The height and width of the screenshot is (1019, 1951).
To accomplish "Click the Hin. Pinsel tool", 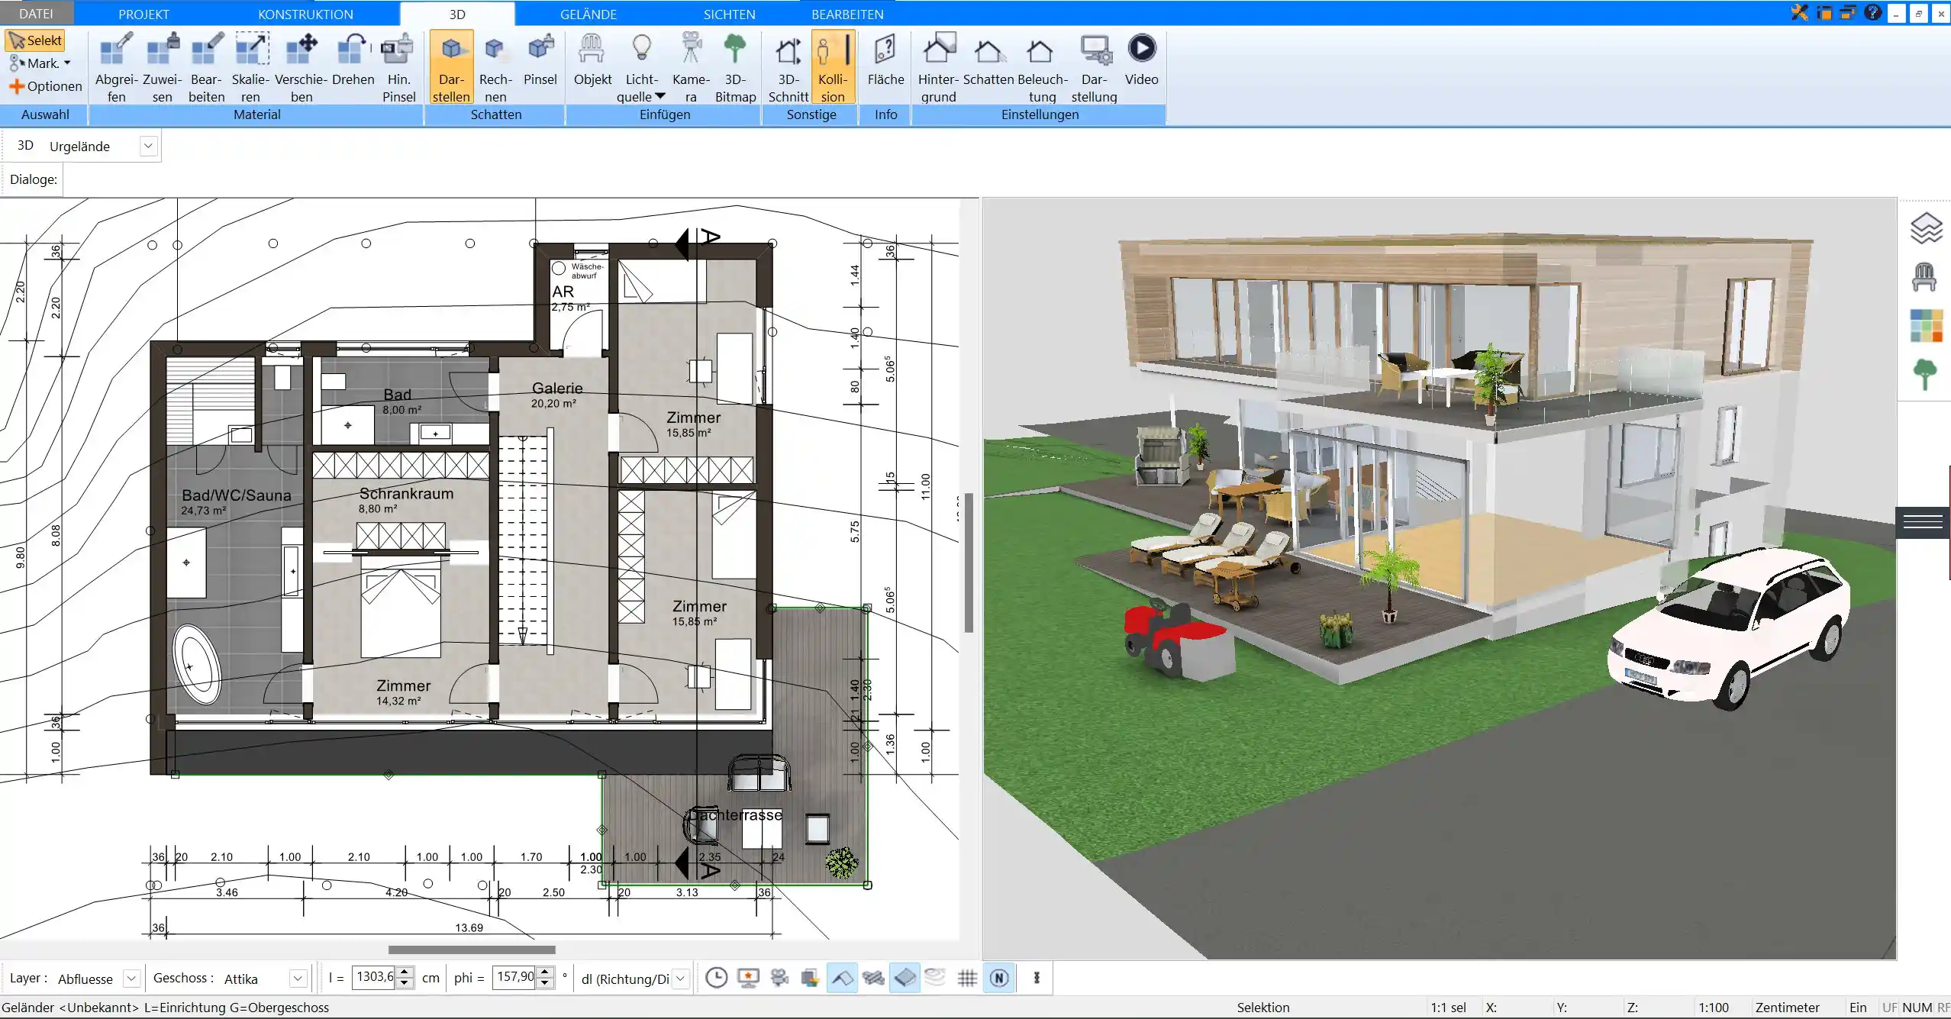I will coord(398,67).
